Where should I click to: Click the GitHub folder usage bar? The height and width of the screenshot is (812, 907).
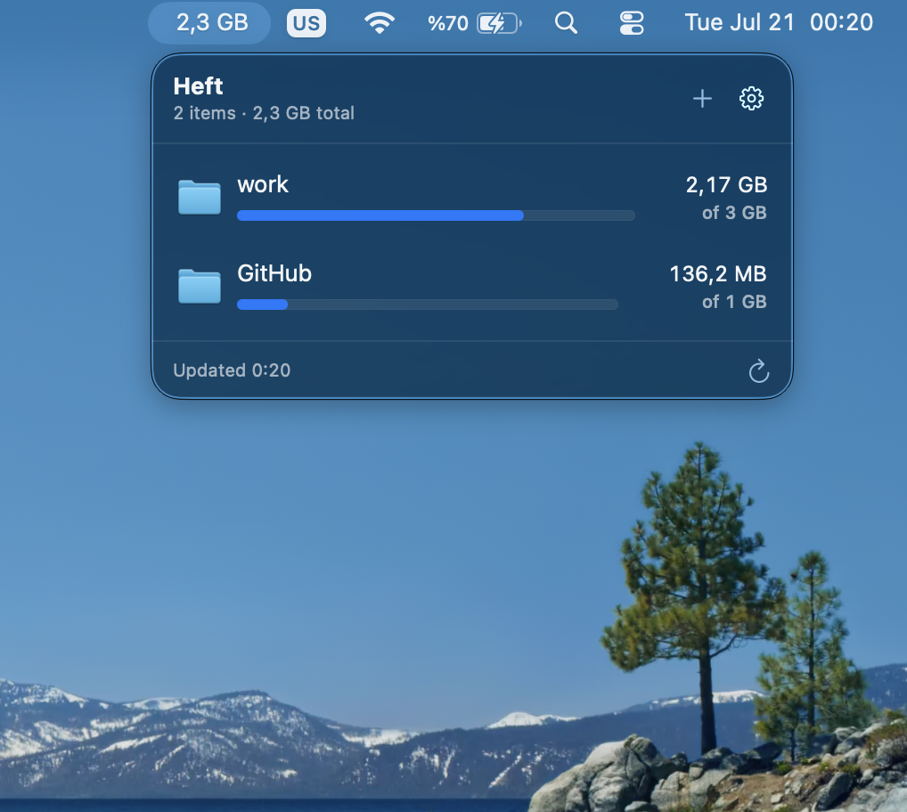point(428,304)
